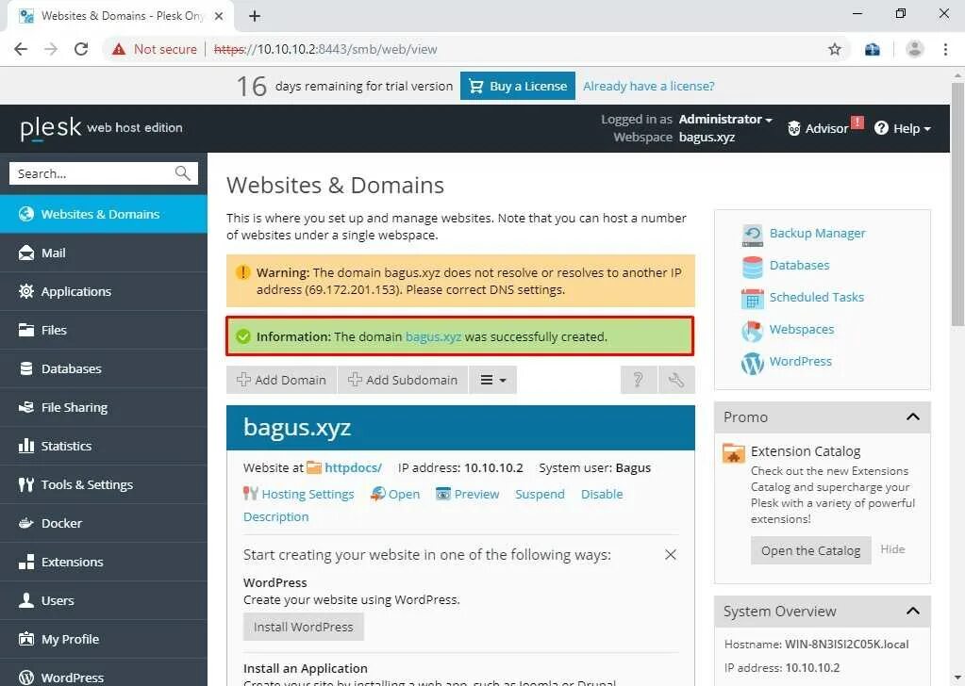This screenshot has height=686, width=965.
Task: Click the My Profile card icon
Action: (x=25, y=639)
